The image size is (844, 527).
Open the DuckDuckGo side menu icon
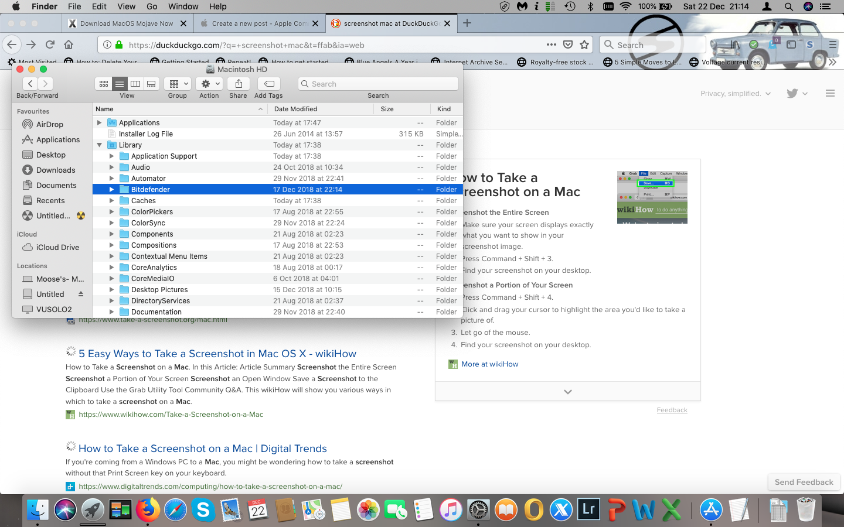[830, 93]
